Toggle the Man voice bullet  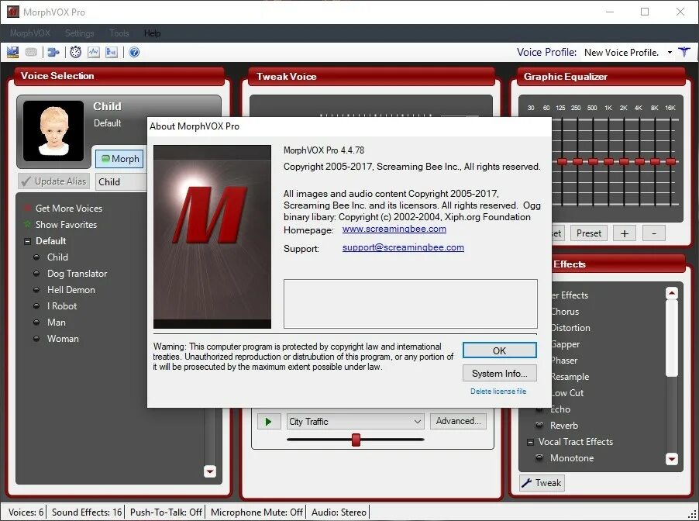37,322
